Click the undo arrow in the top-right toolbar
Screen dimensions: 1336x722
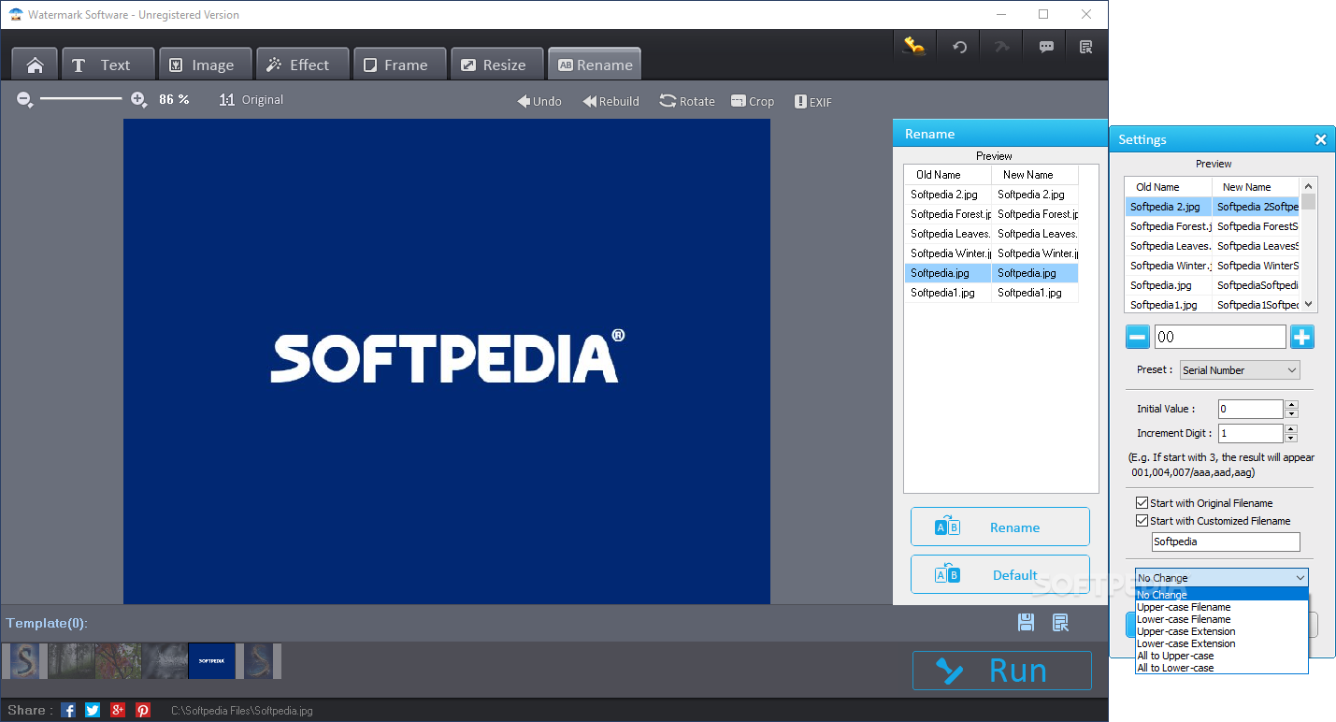(x=959, y=47)
